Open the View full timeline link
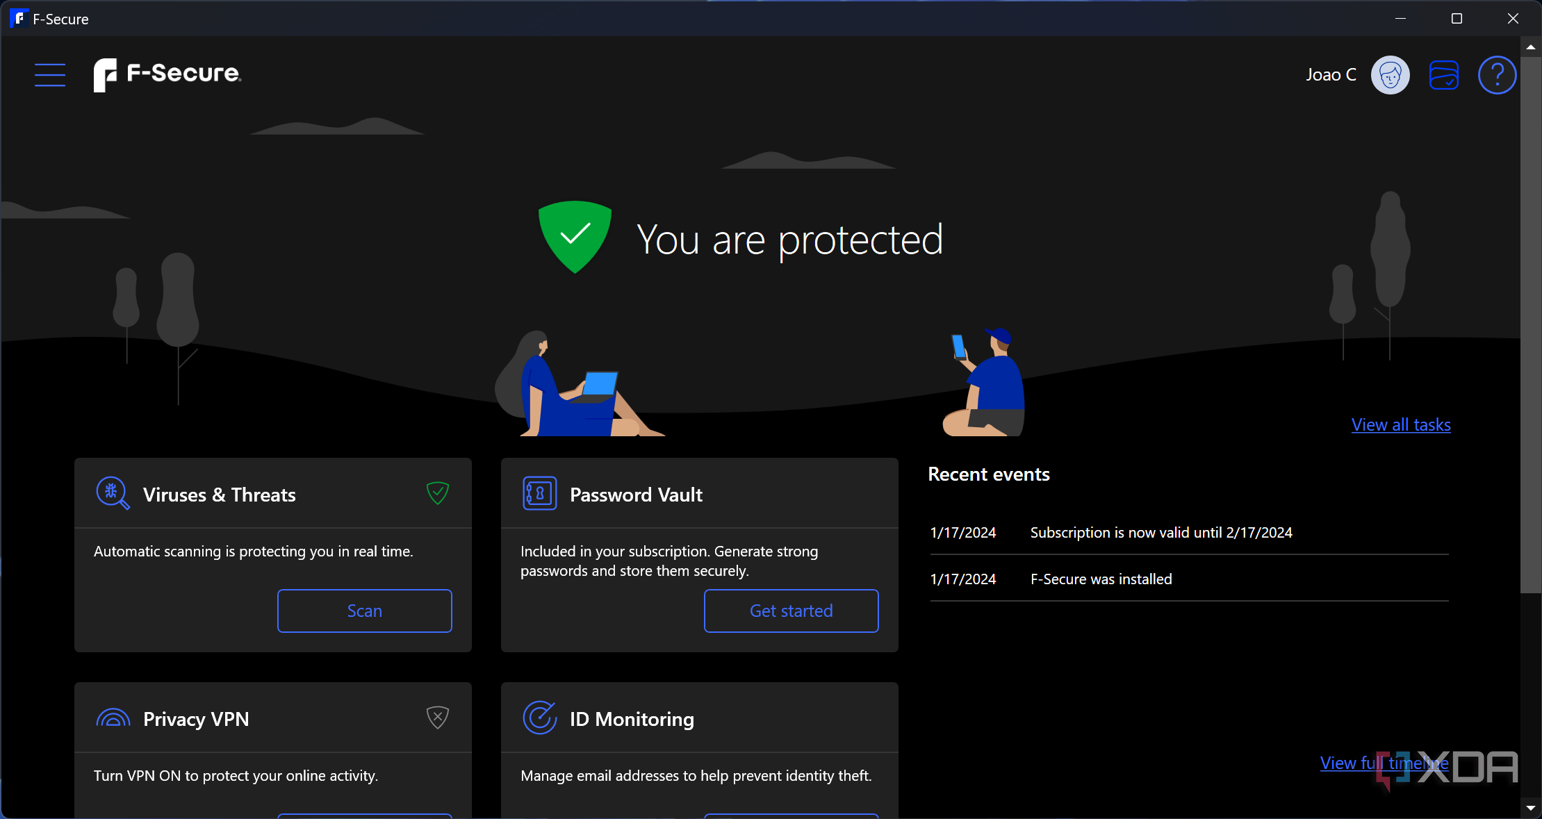 pyautogui.click(x=1384, y=763)
